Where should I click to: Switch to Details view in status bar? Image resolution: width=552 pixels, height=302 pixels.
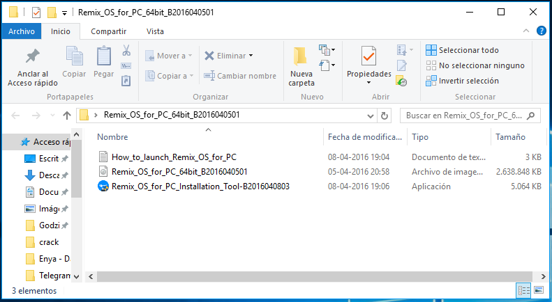[523, 290]
